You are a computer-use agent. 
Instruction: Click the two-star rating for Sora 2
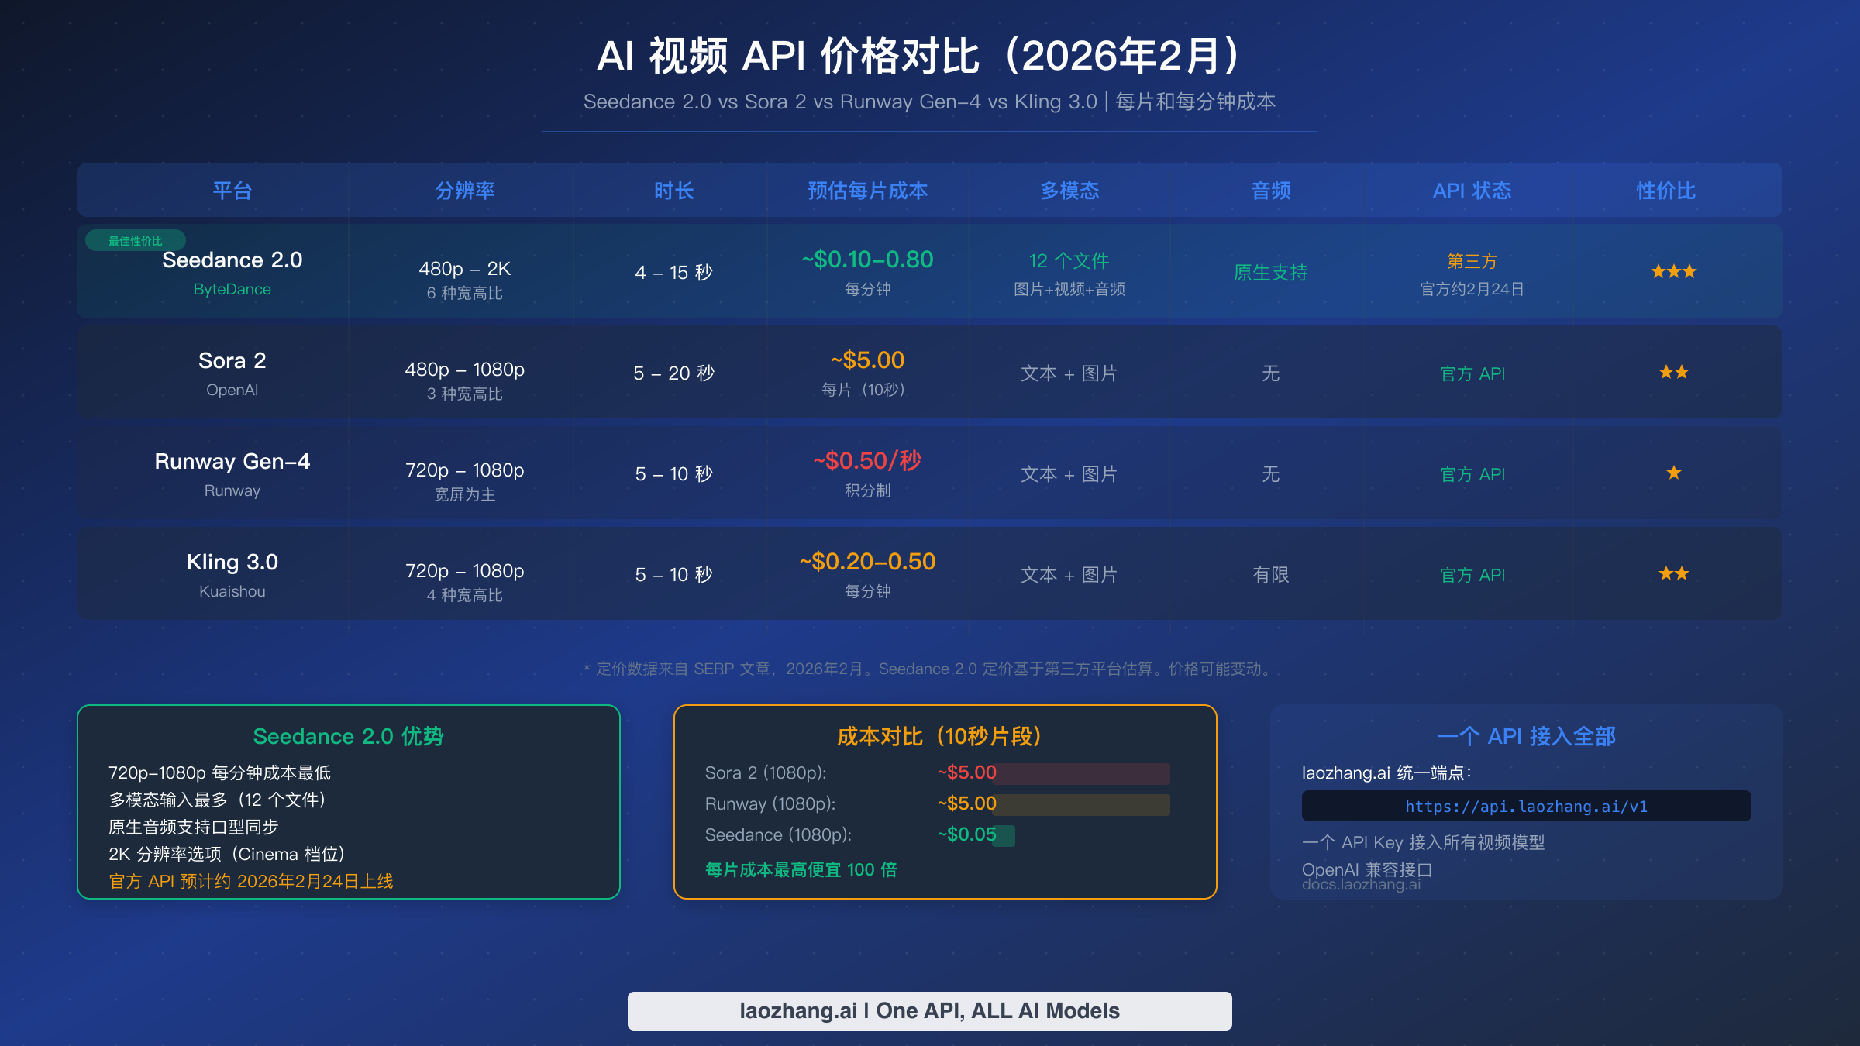pos(1673,372)
